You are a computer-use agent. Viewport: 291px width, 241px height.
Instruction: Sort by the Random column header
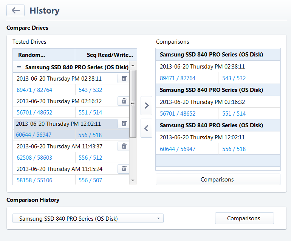point(44,55)
